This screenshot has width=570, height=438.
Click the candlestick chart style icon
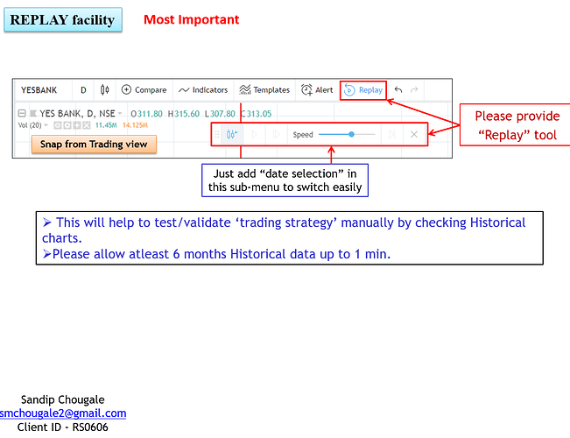(105, 89)
